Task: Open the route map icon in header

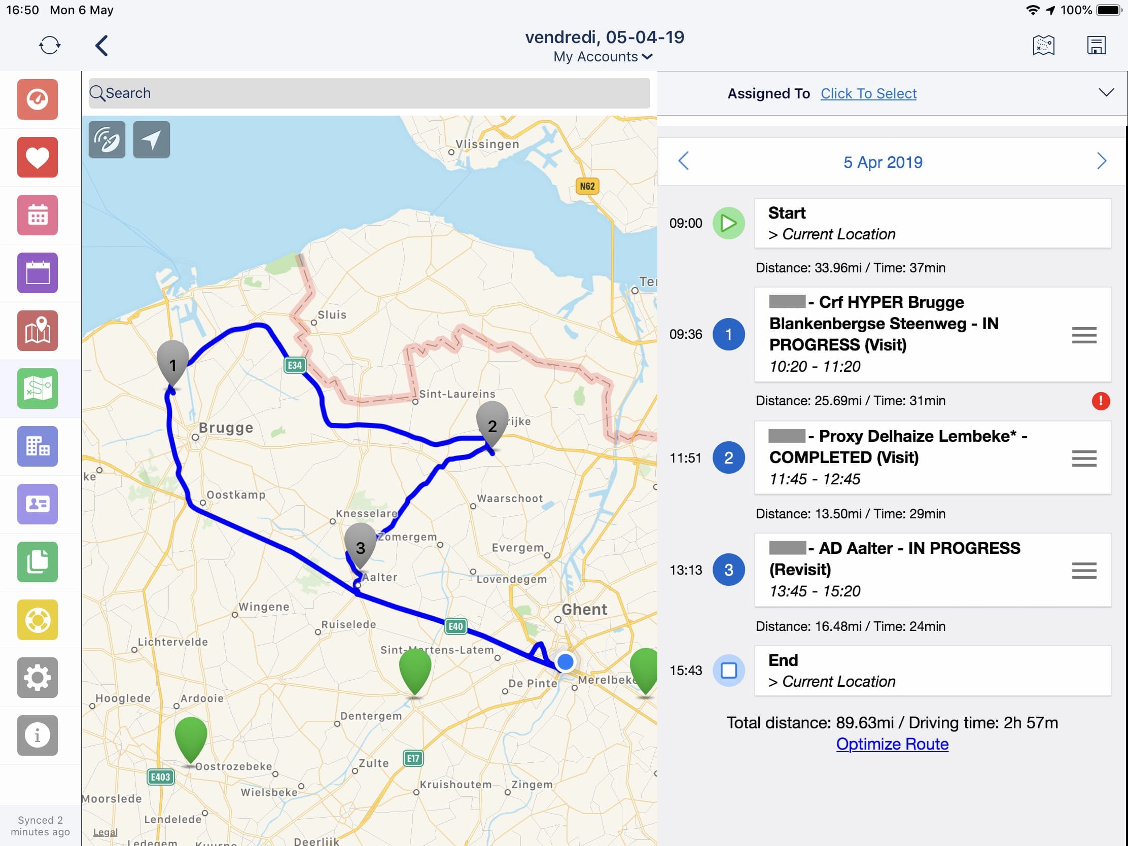Action: tap(1043, 45)
